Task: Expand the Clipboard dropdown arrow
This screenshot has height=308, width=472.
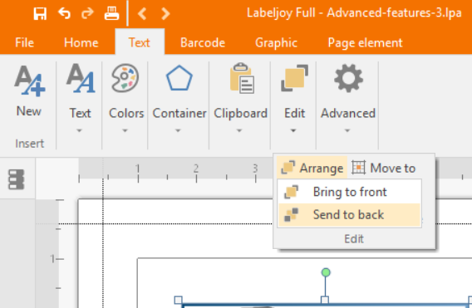Action: click(x=239, y=130)
